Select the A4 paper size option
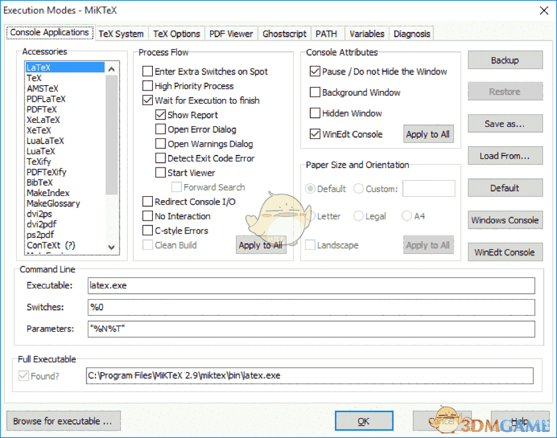Image resolution: width=557 pixels, height=438 pixels. click(405, 215)
